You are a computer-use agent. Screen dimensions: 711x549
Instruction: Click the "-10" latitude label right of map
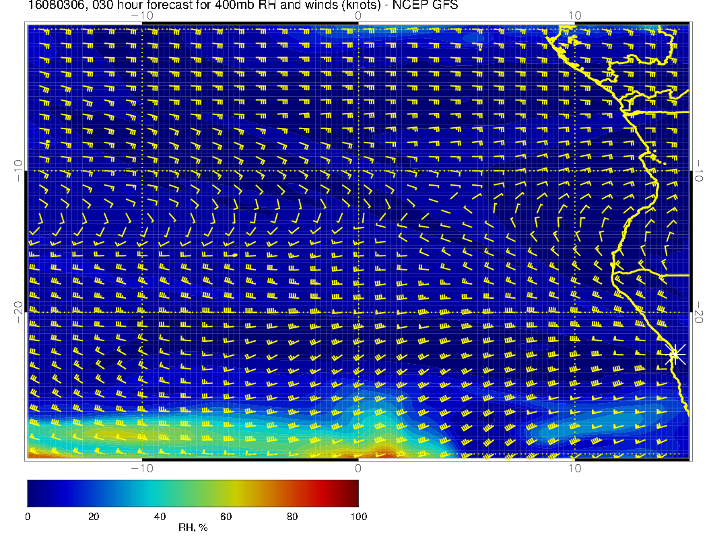coord(698,171)
